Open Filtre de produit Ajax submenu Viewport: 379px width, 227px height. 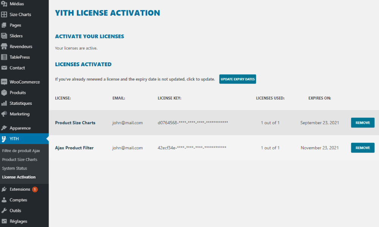pyautogui.click(x=21, y=151)
